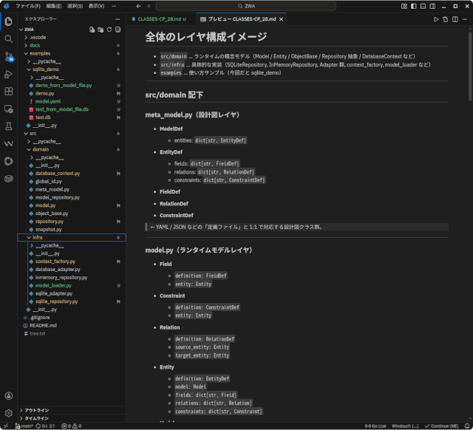Viewport: 473px width, 430px height.
Task: Collapse all folders in explorer
Action: point(118,30)
